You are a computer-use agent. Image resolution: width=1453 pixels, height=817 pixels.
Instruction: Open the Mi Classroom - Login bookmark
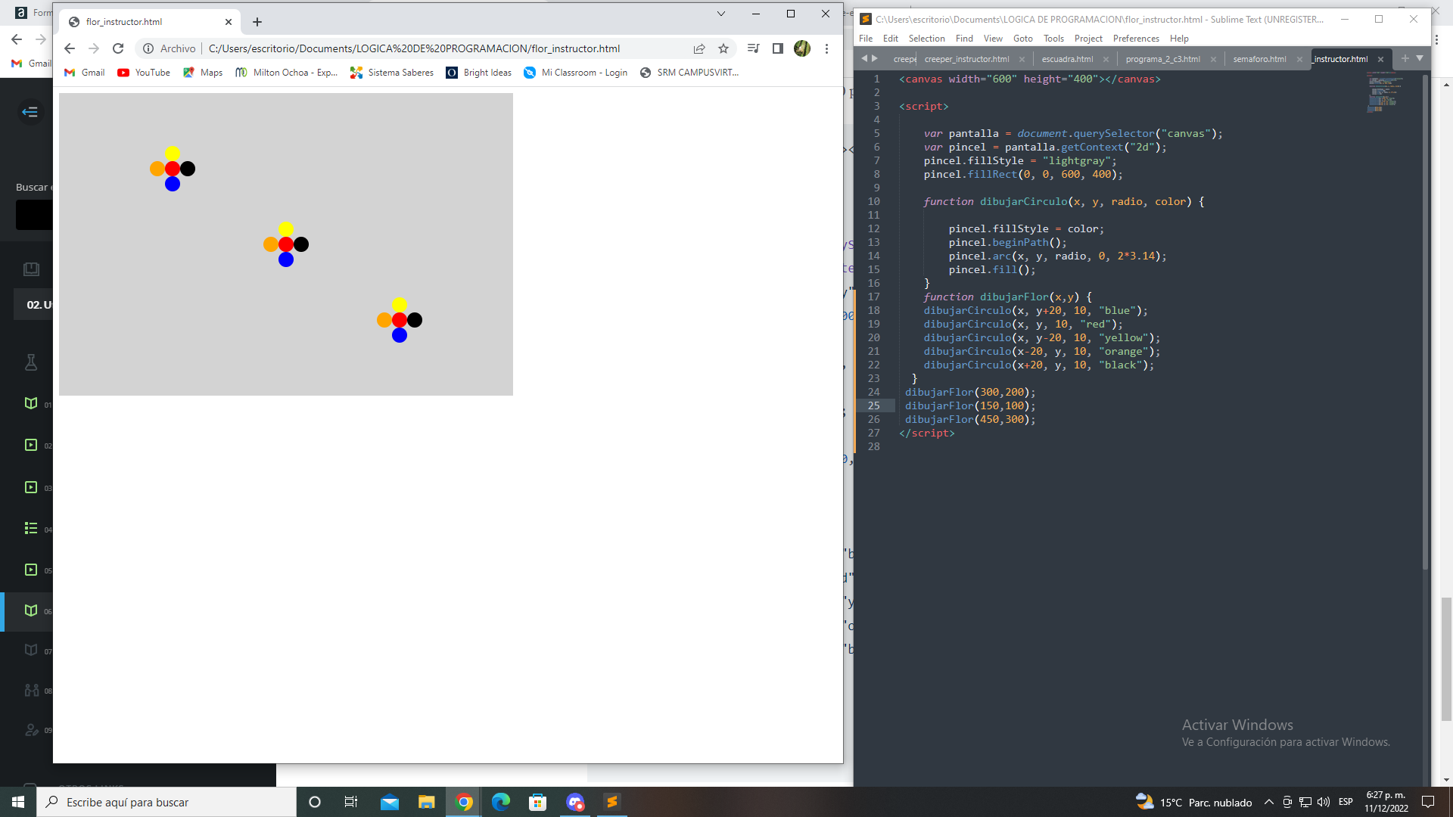point(576,73)
